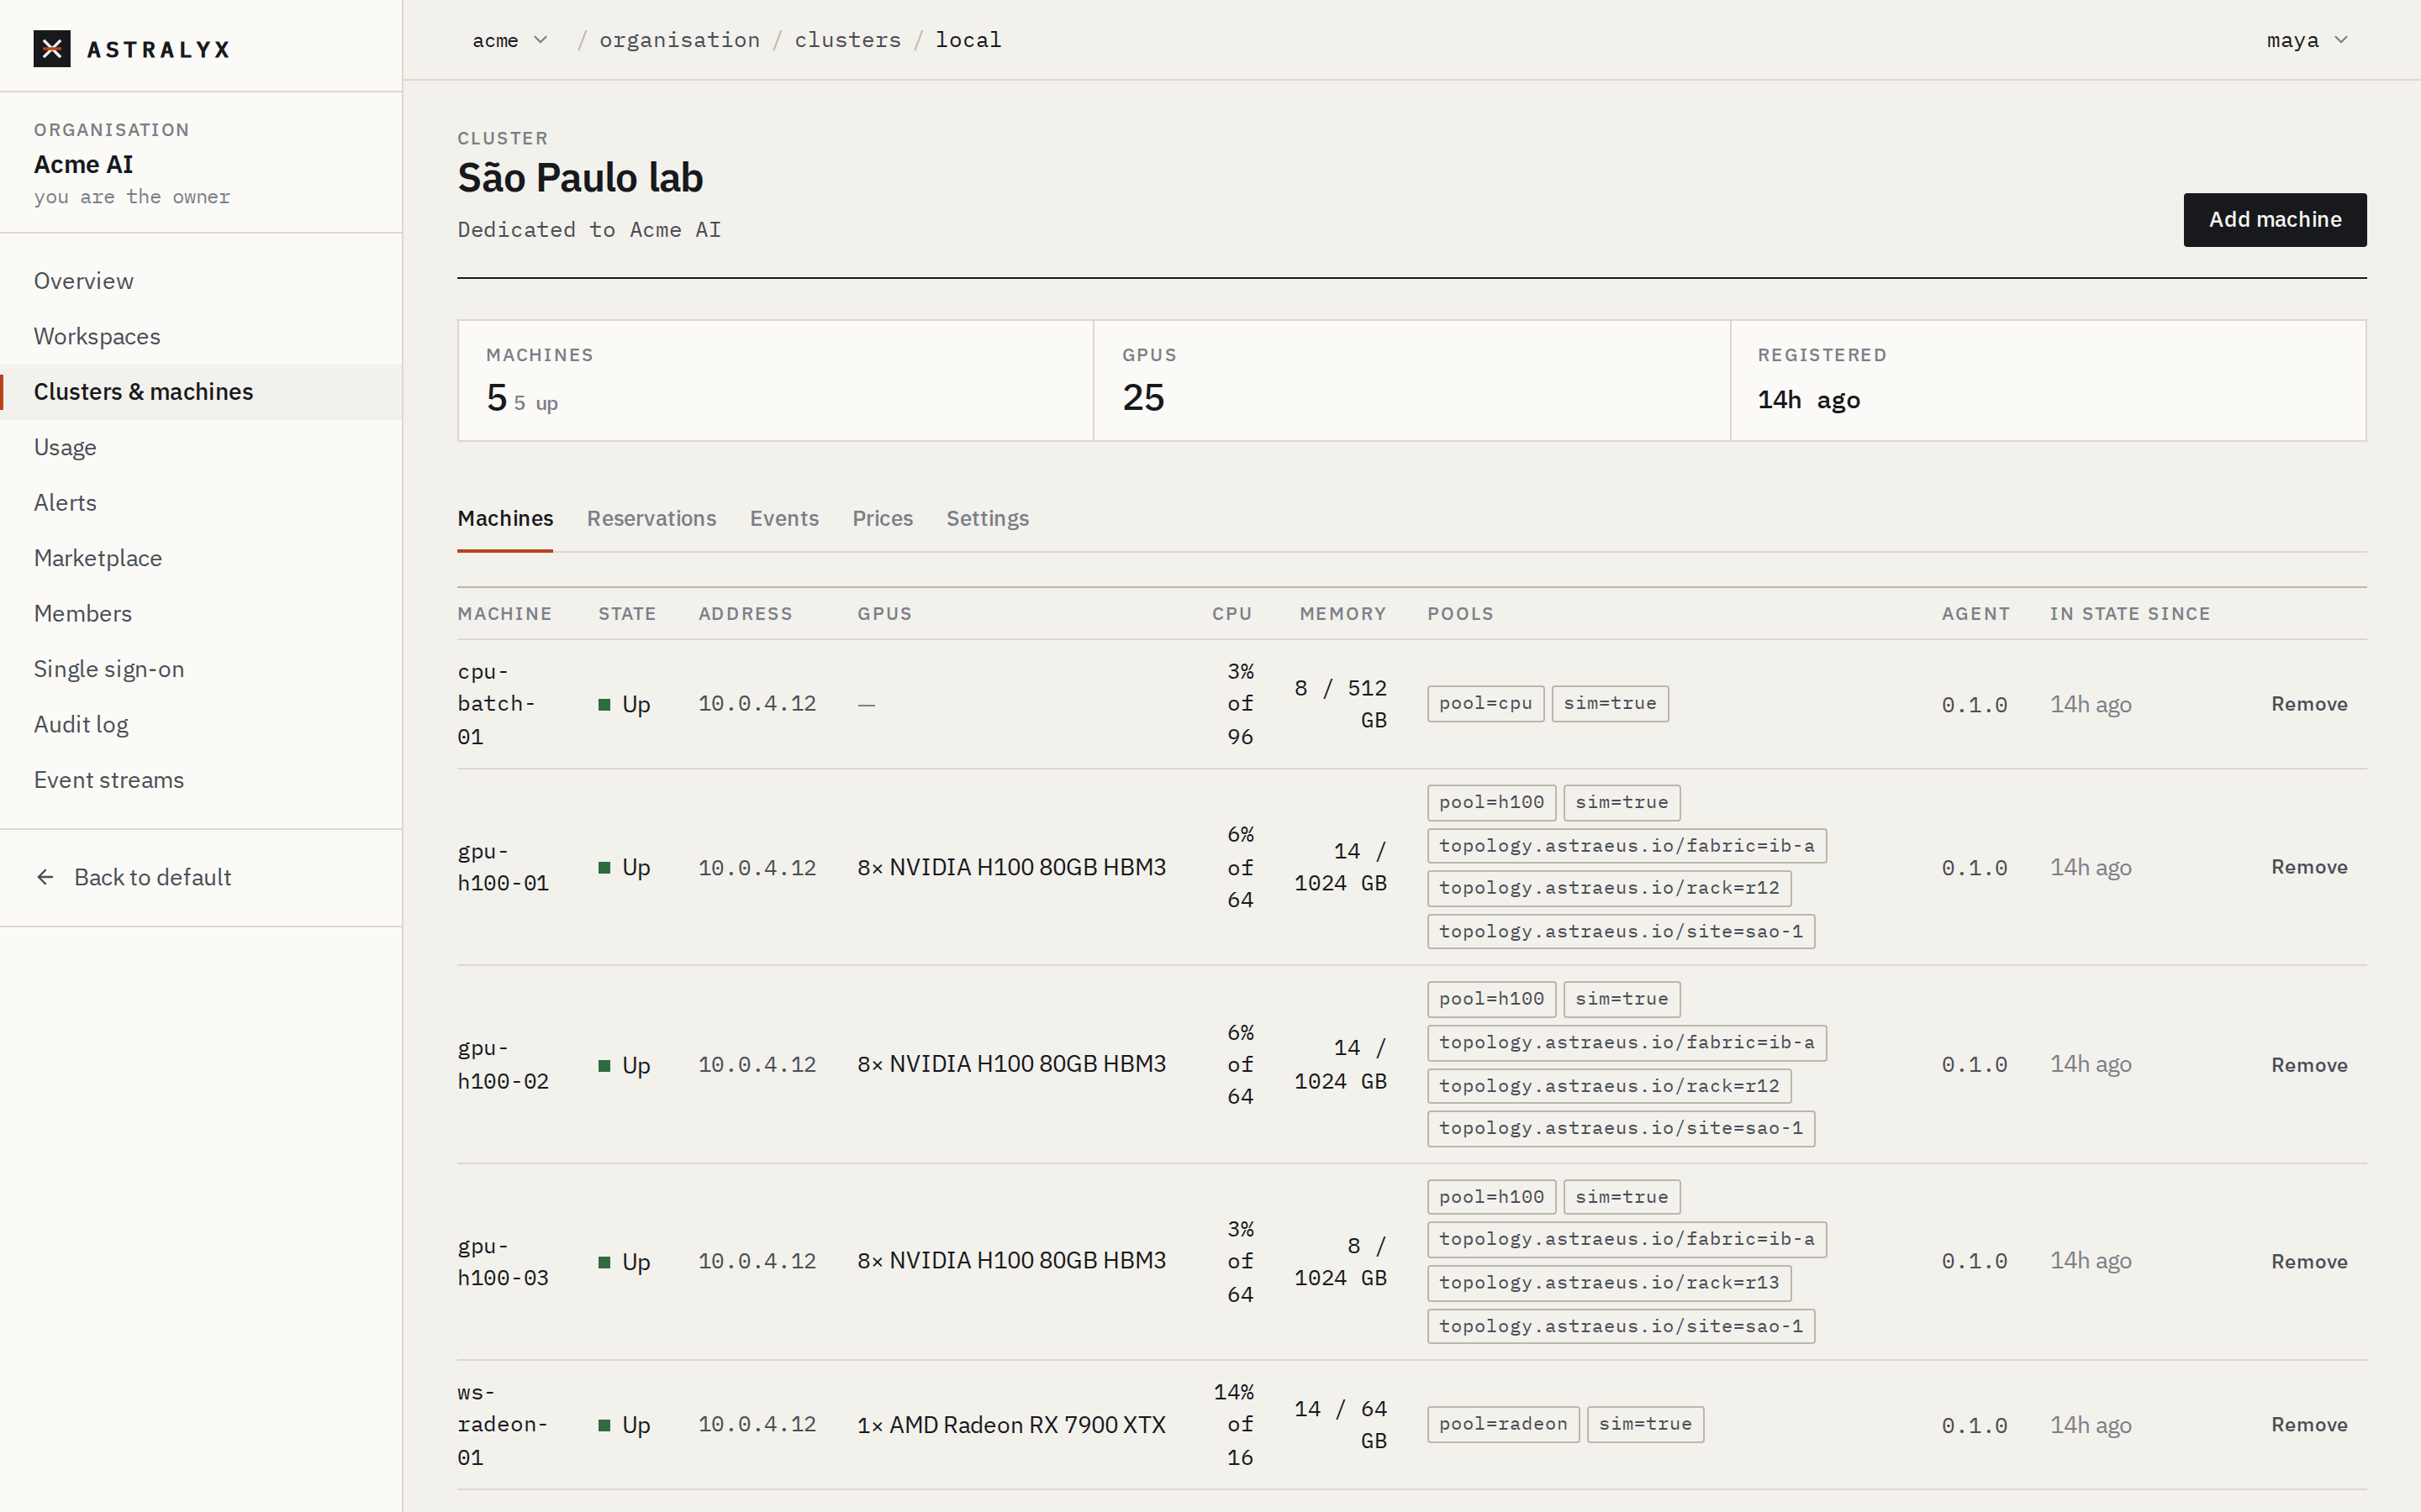Remove the cpu-batch-01 machine
This screenshot has width=2421, height=1512.
pos(2309,704)
